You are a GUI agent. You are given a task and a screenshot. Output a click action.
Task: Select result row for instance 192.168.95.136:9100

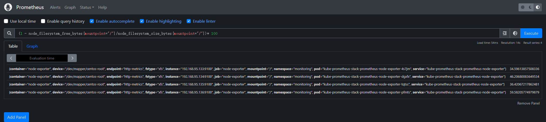coord(273,92)
